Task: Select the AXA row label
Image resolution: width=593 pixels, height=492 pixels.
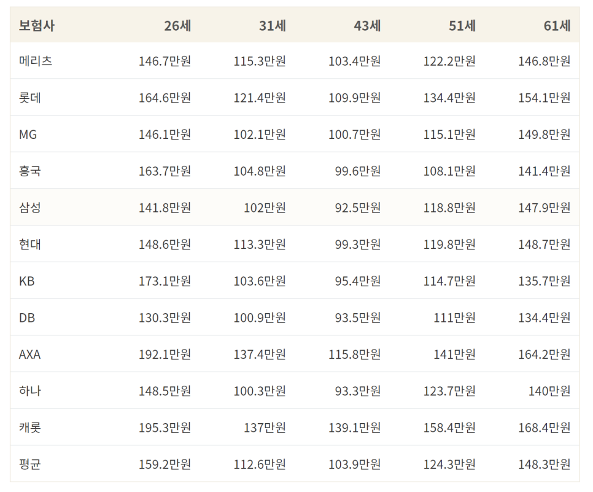Action: pyautogui.click(x=29, y=354)
